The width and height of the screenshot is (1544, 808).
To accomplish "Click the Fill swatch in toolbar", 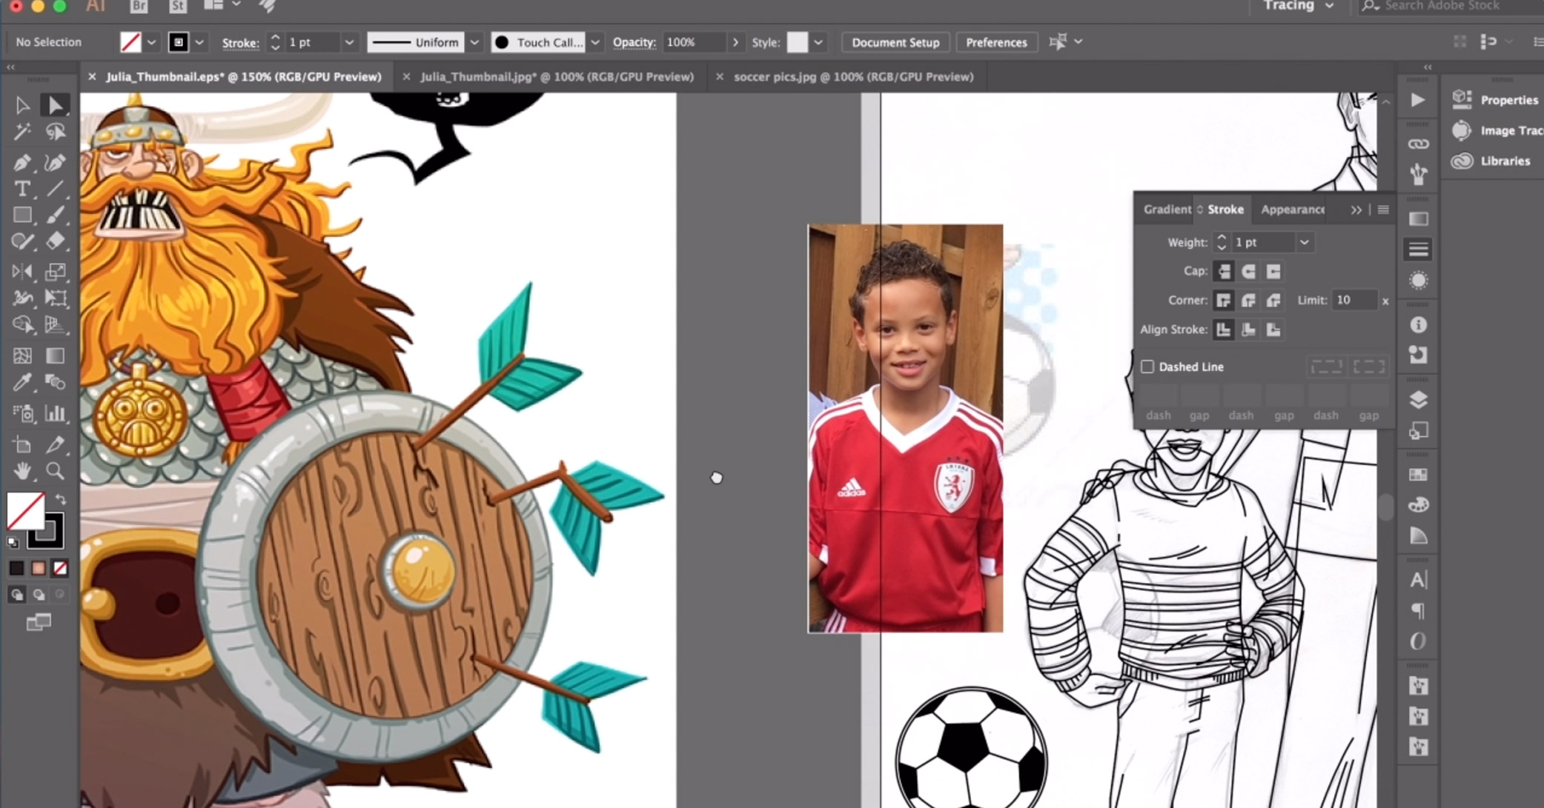I will pos(25,511).
